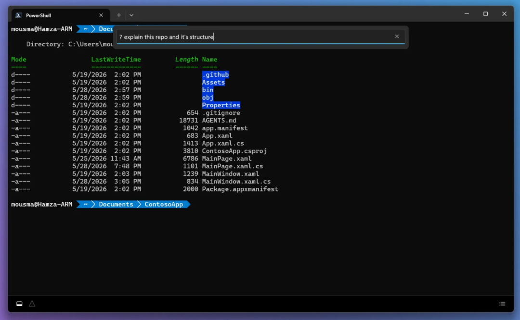Click the Assets folder name
Screen dimensions: 520x320
[x=213, y=82]
